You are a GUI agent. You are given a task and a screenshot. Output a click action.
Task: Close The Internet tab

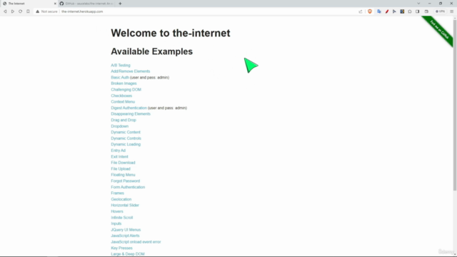pyautogui.click(x=55, y=4)
